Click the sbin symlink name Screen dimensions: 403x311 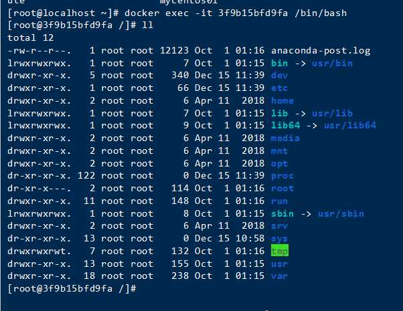(282, 213)
